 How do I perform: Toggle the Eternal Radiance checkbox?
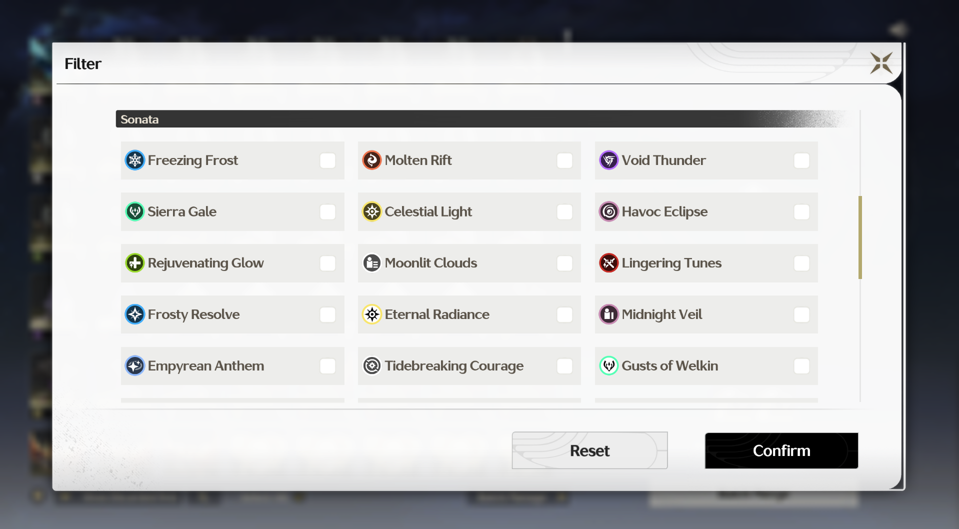pos(564,315)
